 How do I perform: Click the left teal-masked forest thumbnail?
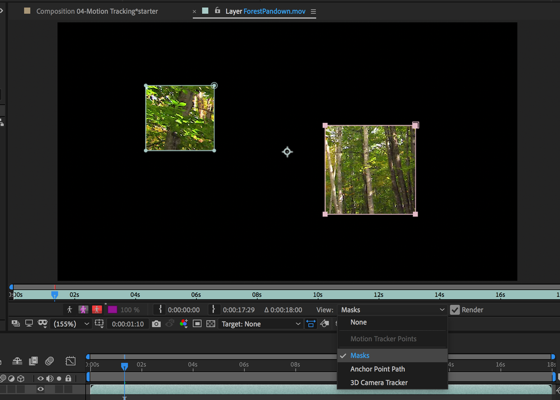point(180,118)
